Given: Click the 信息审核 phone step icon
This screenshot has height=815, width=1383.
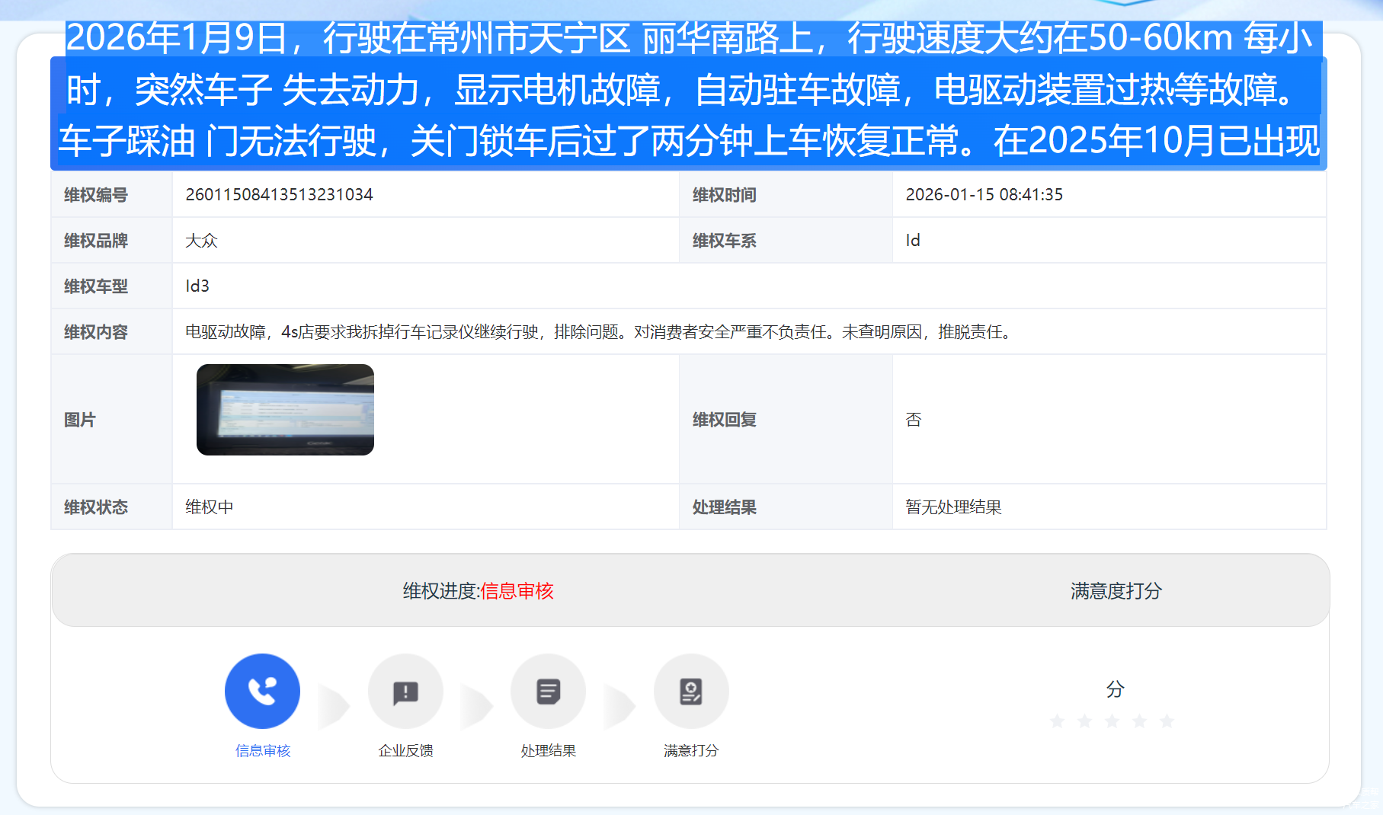Looking at the screenshot, I should [x=262, y=691].
